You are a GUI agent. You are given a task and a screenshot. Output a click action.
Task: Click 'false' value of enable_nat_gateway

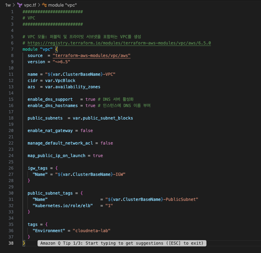(x=87, y=131)
